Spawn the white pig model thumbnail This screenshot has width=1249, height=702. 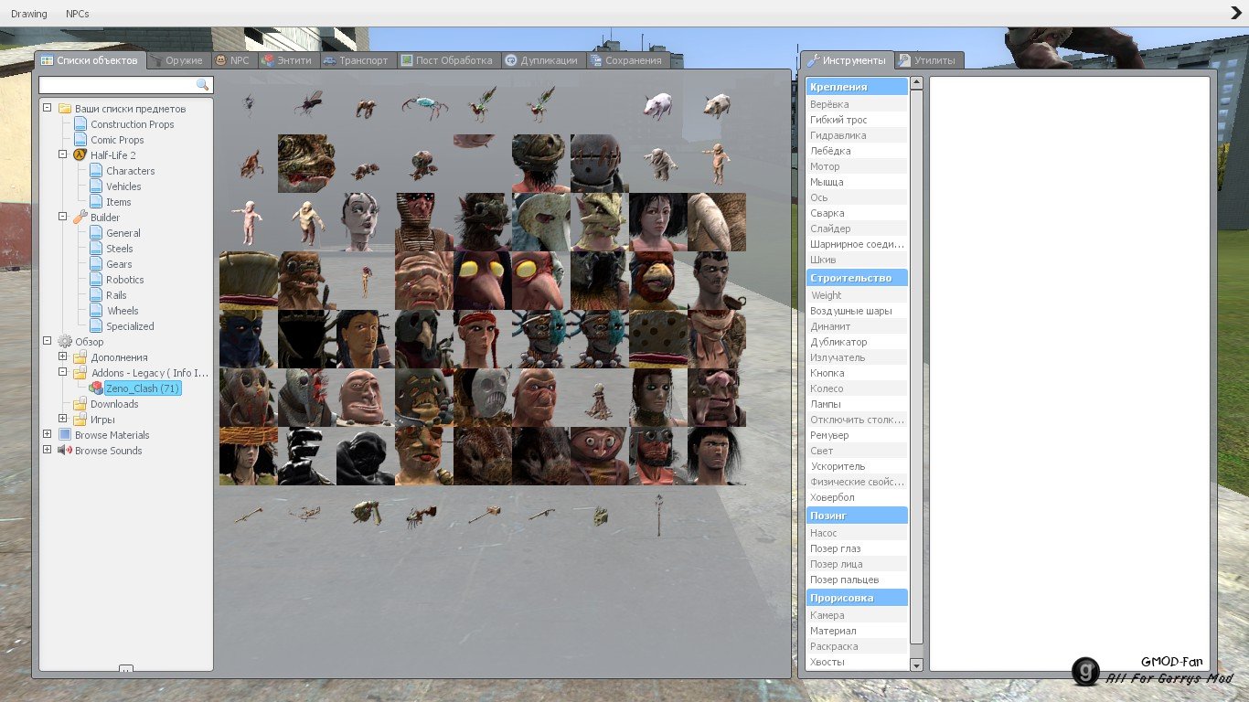[x=658, y=105]
